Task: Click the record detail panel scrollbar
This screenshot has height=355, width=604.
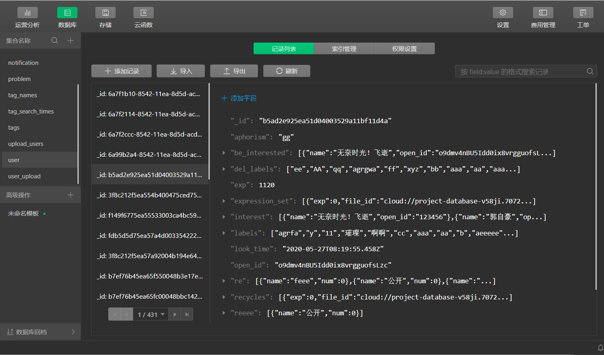Action: [596, 186]
